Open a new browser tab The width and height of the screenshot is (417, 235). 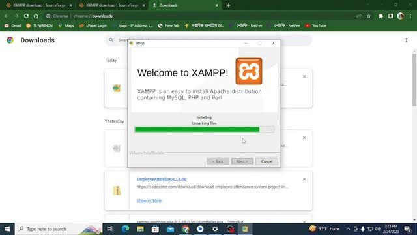point(228,5)
